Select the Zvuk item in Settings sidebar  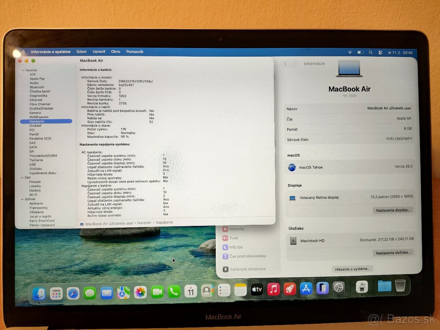[x=236, y=238]
